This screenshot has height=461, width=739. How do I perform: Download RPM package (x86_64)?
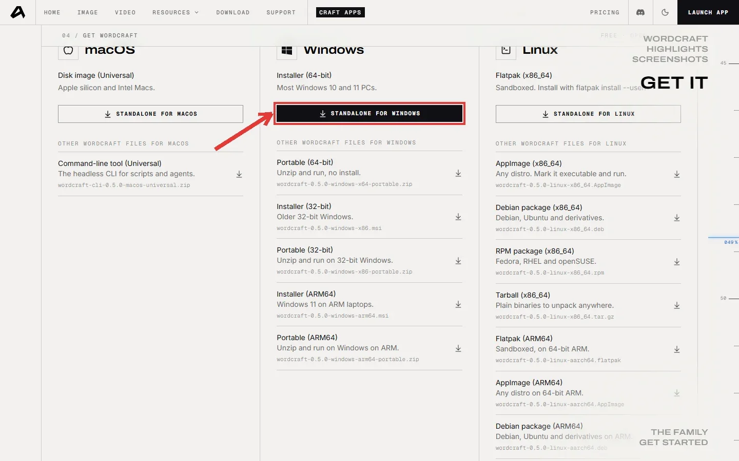677,262
